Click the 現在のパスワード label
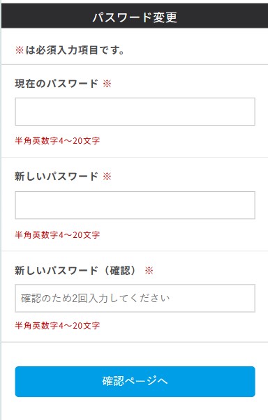Screen dimensions: 268x420 57,84
